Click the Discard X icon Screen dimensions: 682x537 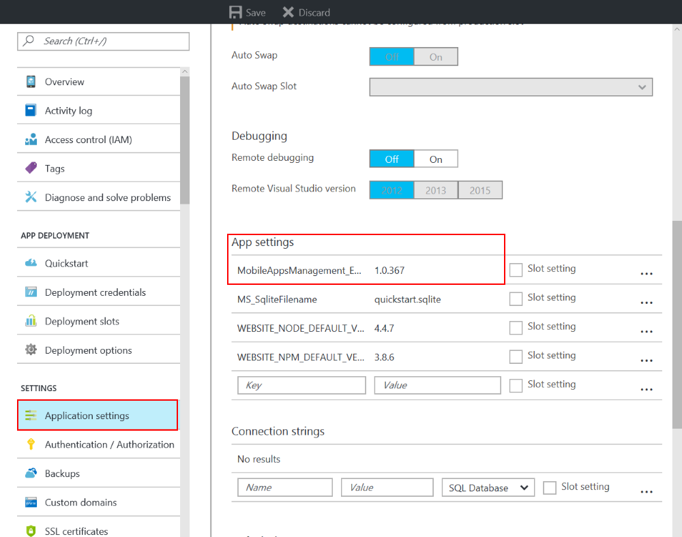tap(288, 12)
